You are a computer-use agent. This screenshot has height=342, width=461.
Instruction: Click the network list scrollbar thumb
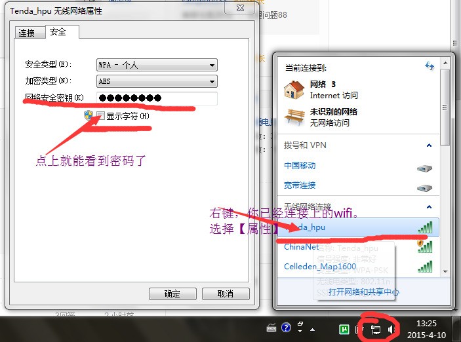[445, 107]
